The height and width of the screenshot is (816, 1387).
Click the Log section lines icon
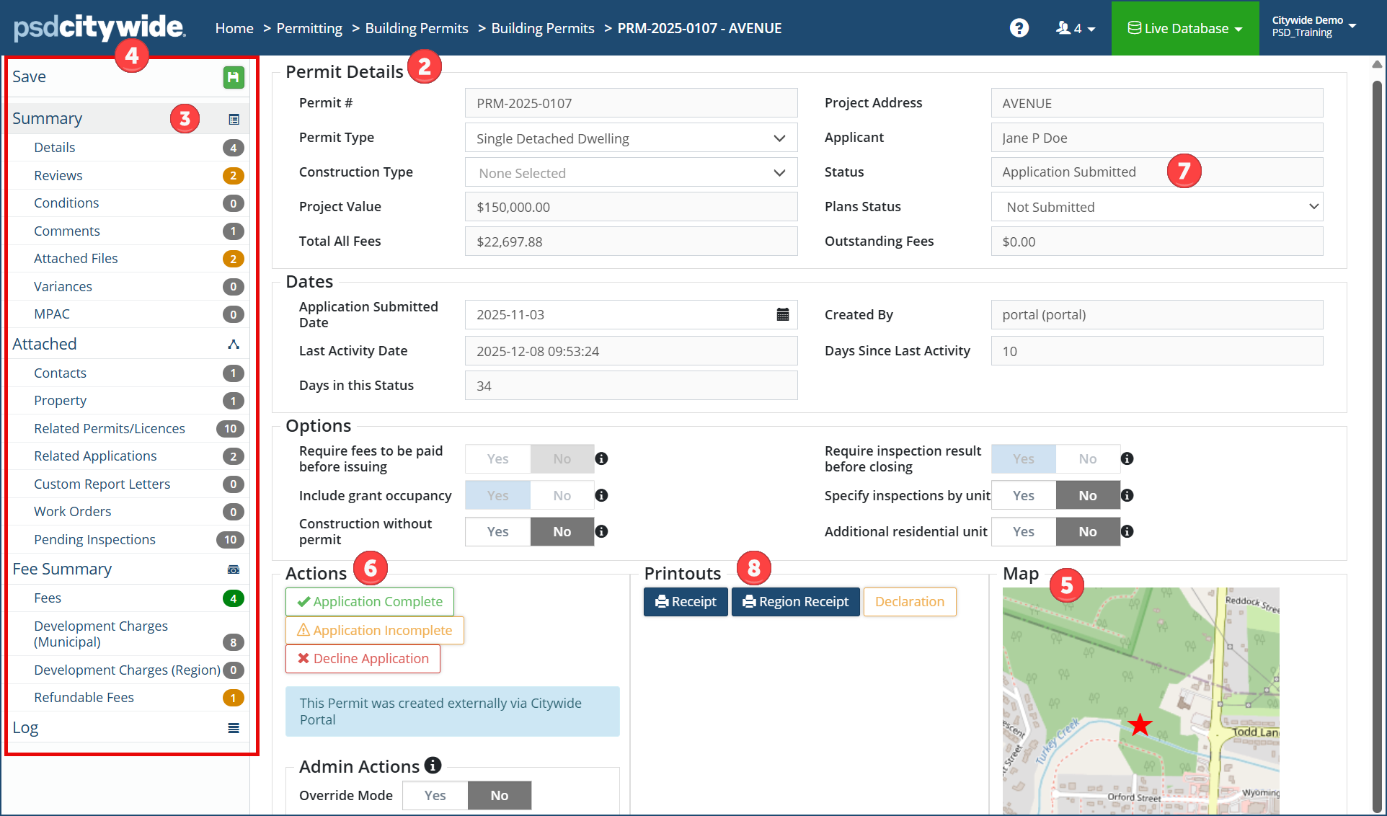[234, 728]
